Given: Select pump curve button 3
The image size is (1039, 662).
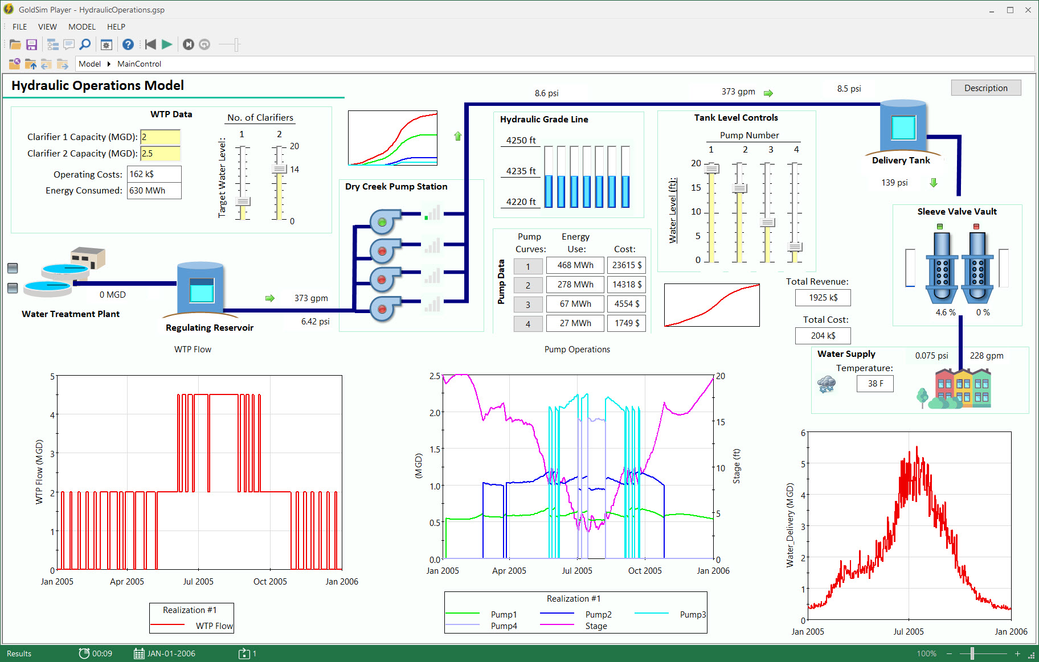Looking at the screenshot, I should pos(528,305).
